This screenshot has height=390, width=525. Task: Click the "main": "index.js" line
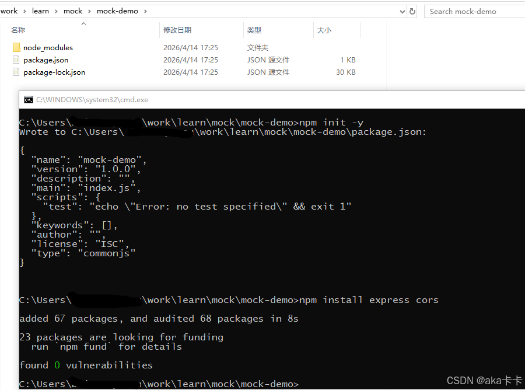pos(86,188)
